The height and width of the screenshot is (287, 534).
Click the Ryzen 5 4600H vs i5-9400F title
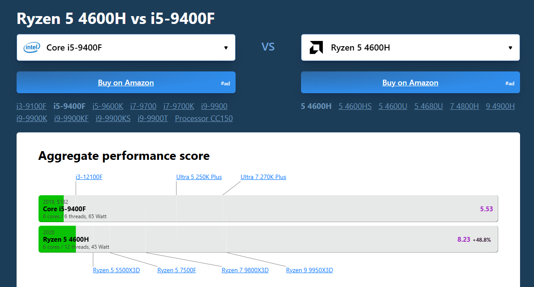(x=116, y=18)
